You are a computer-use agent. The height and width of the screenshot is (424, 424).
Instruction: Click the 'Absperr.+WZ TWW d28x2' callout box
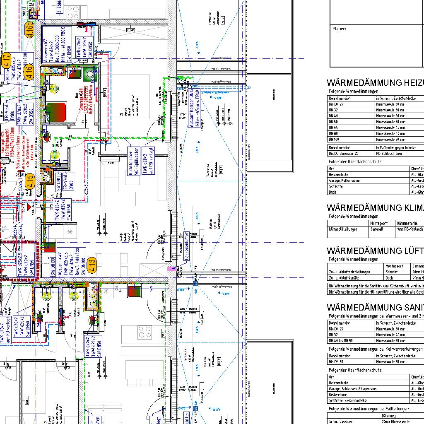click(57, 44)
